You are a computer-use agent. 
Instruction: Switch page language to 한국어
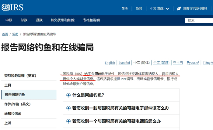pos(178,63)
